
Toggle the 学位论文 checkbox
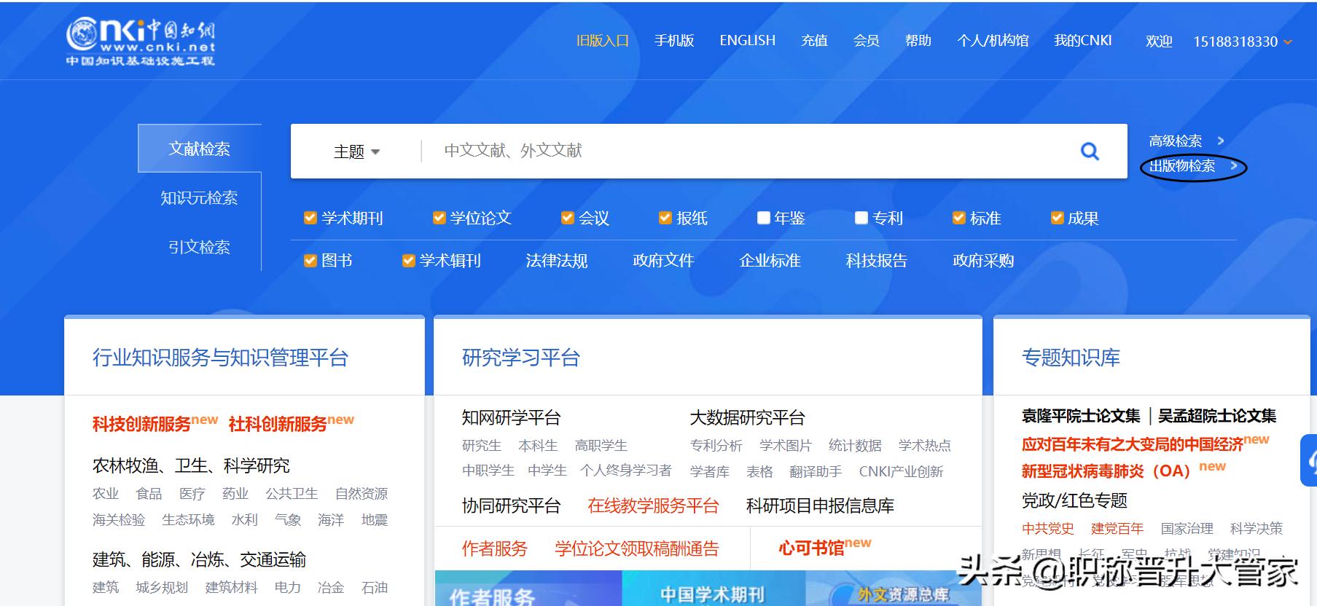(439, 218)
